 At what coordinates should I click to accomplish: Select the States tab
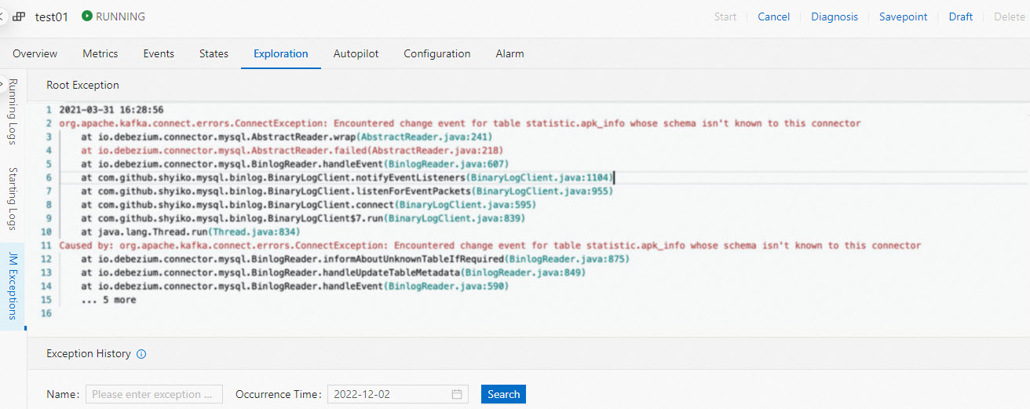214,54
